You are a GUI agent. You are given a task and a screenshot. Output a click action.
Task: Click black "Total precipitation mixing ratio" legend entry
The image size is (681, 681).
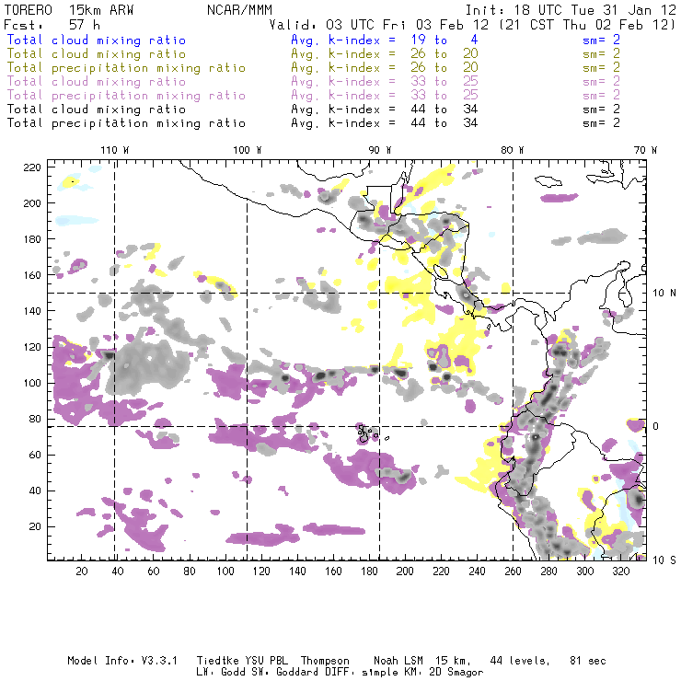[126, 123]
